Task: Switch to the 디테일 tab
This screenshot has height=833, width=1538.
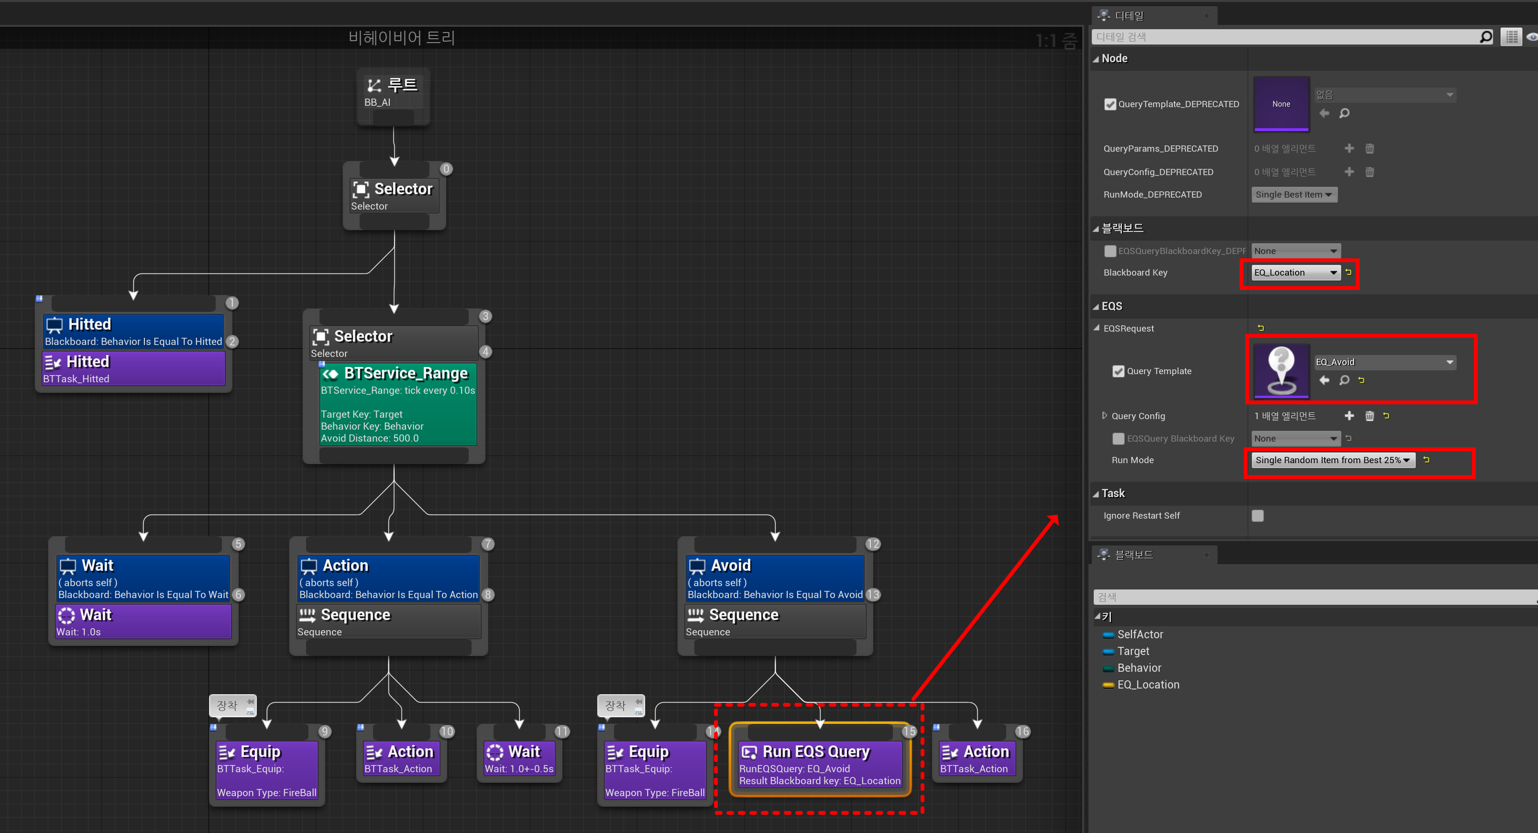Action: [1129, 15]
